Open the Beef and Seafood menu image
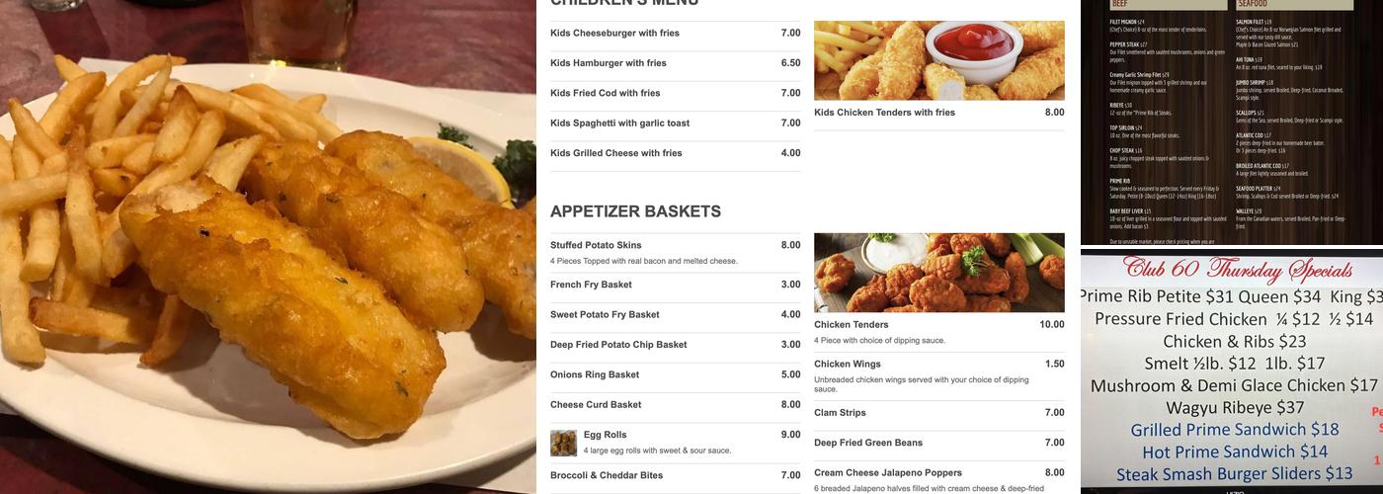 pyautogui.click(x=1232, y=122)
